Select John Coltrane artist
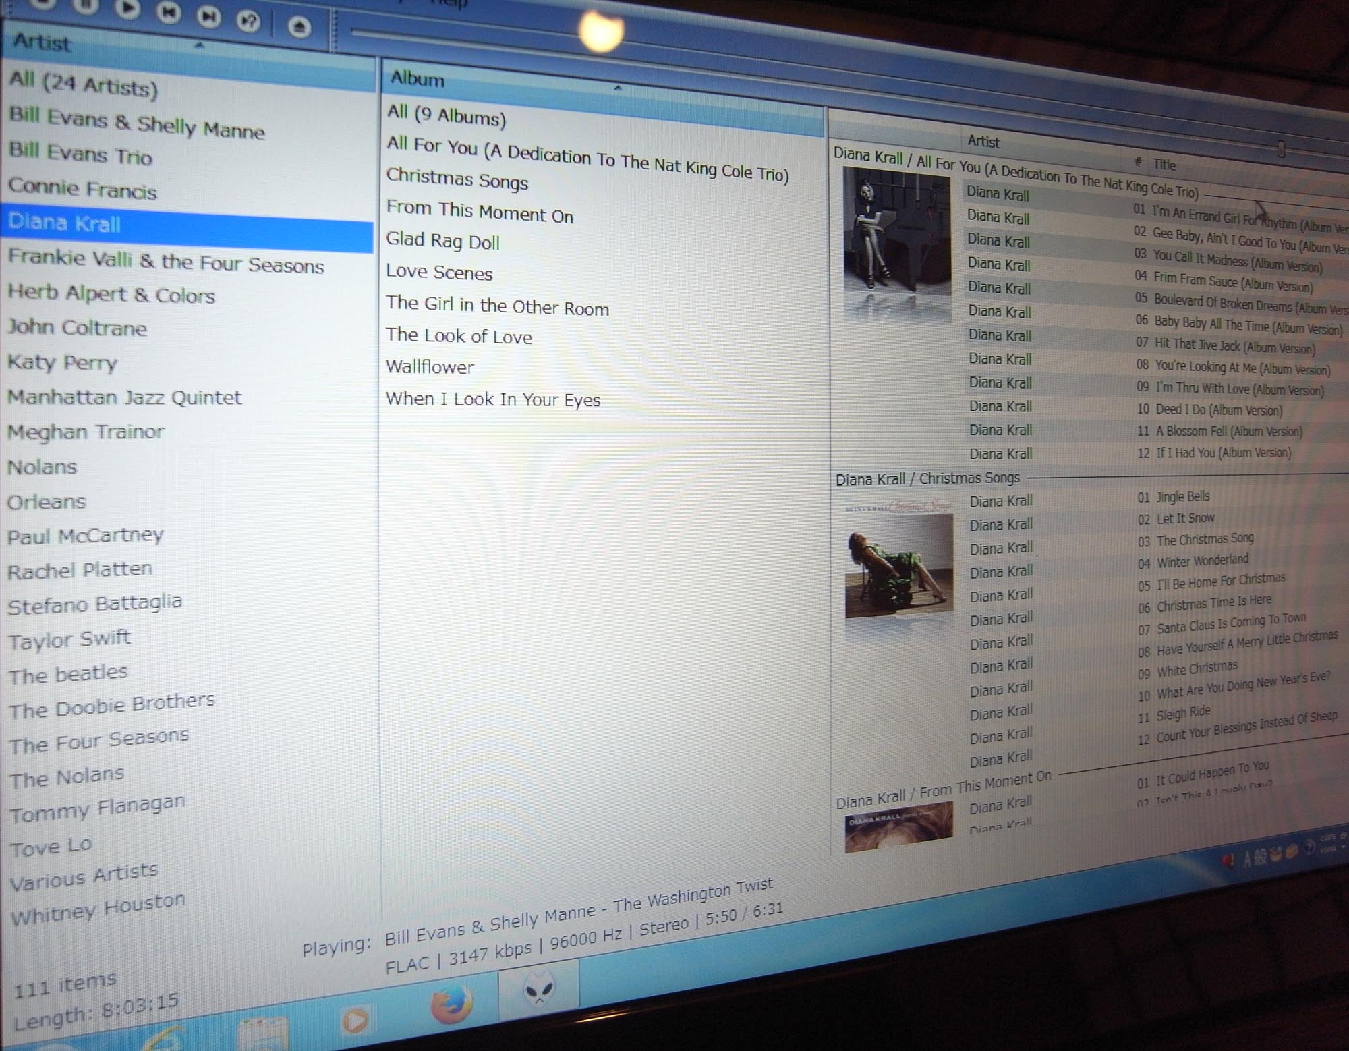 (x=77, y=327)
